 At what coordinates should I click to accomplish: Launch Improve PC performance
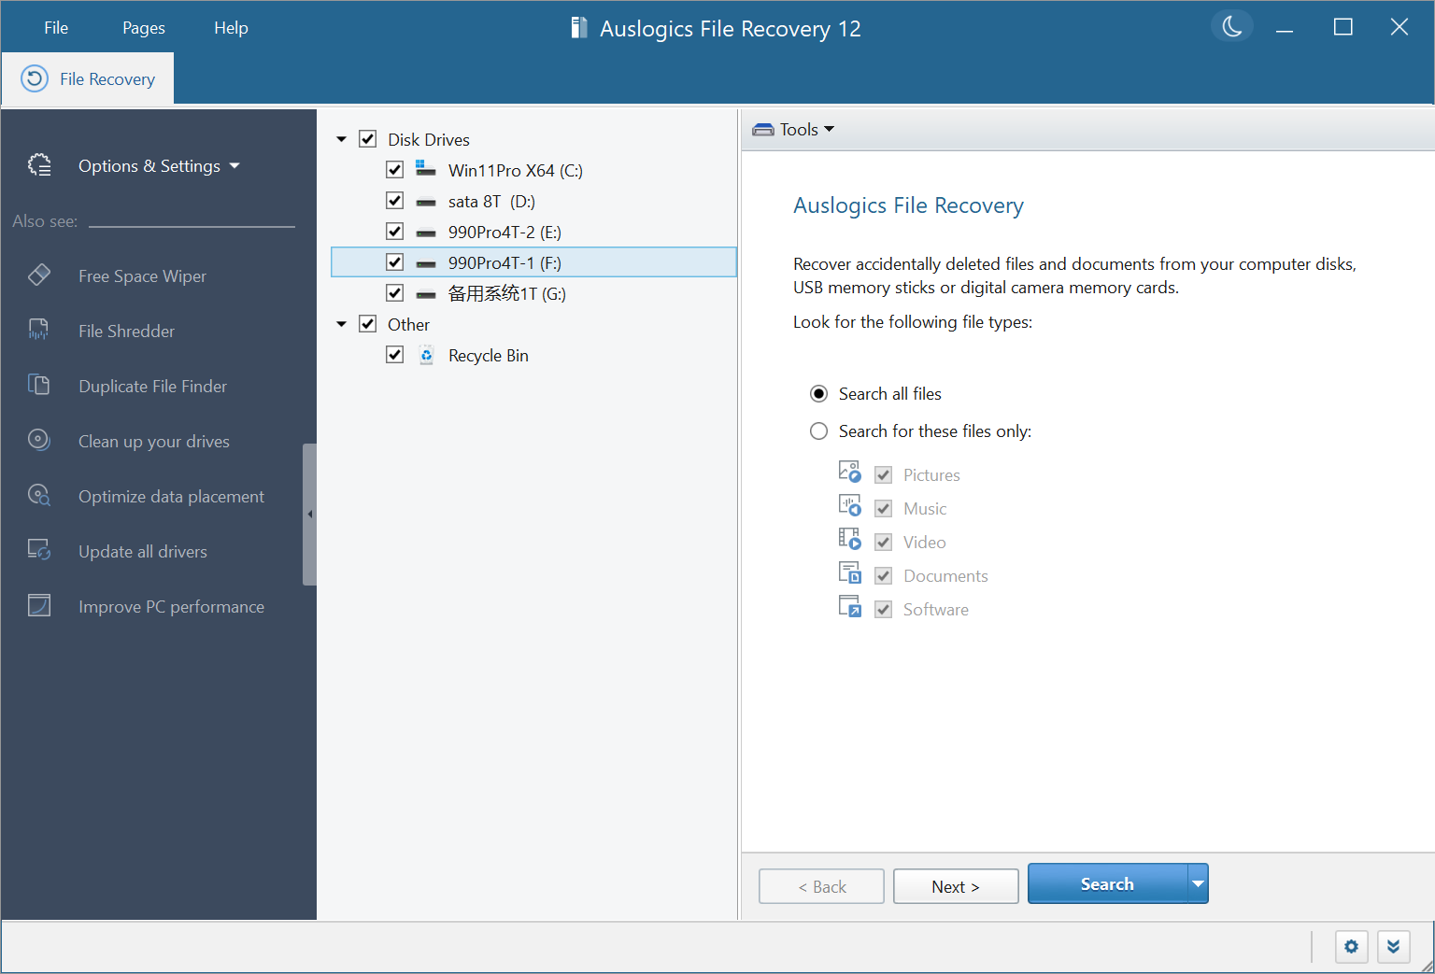pyautogui.click(x=171, y=606)
